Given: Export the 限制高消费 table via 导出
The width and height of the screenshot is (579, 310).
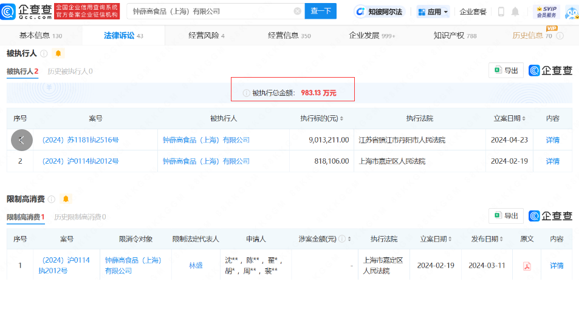Looking at the screenshot, I should [506, 215].
